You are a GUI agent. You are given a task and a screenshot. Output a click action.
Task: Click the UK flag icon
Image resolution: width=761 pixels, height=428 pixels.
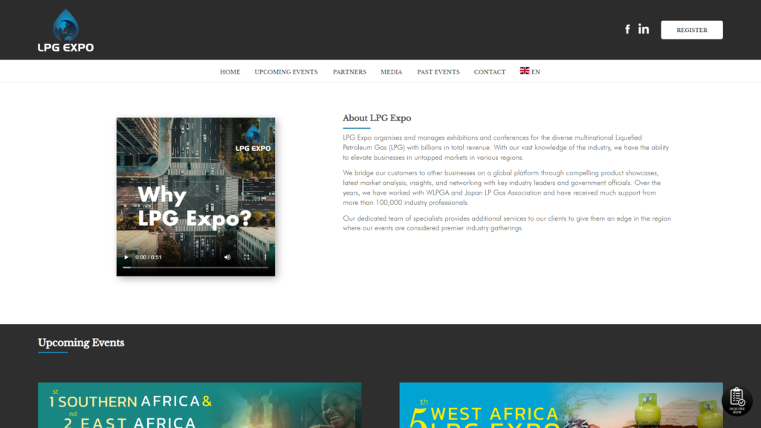pyautogui.click(x=525, y=71)
